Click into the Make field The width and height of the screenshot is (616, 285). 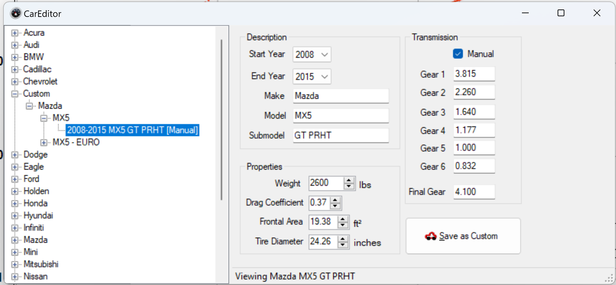tap(341, 96)
